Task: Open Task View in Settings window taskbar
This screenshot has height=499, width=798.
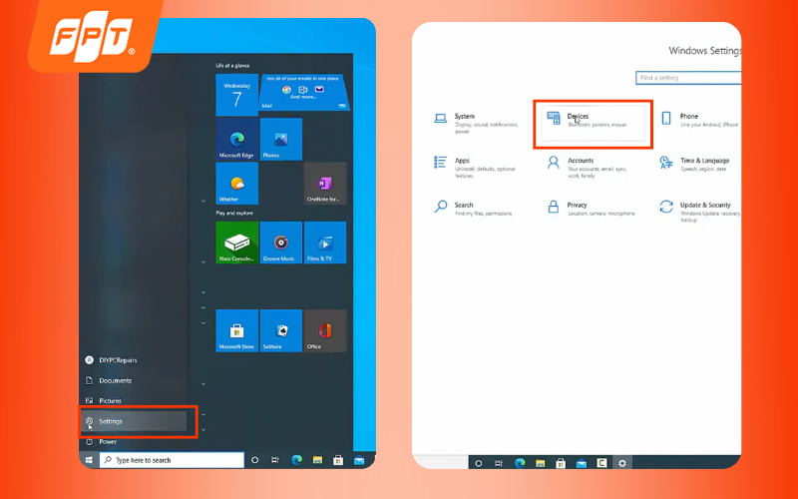Action: 499,463
